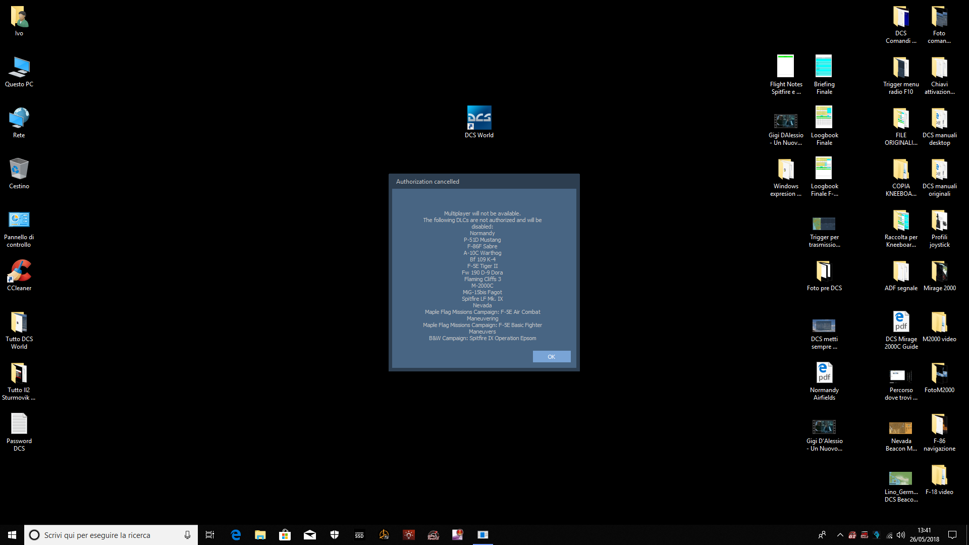Click the Cortana search box
This screenshot has width=969, height=545.
point(111,535)
